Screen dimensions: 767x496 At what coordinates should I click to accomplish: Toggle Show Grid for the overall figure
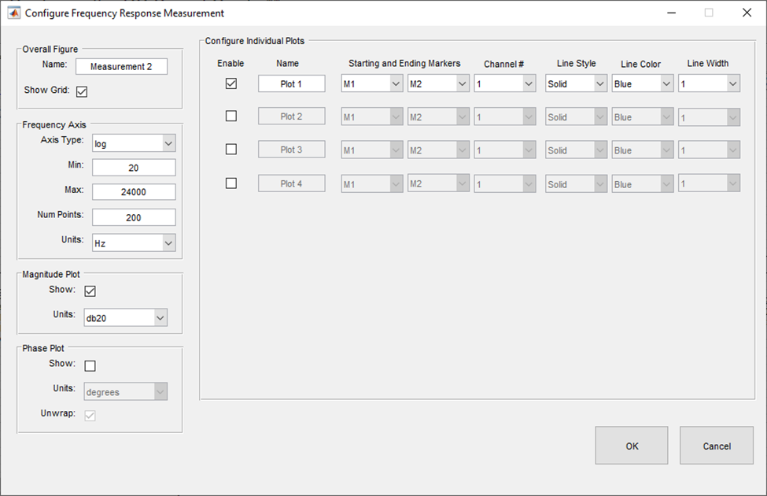pyautogui.click(x=82, y=91)
